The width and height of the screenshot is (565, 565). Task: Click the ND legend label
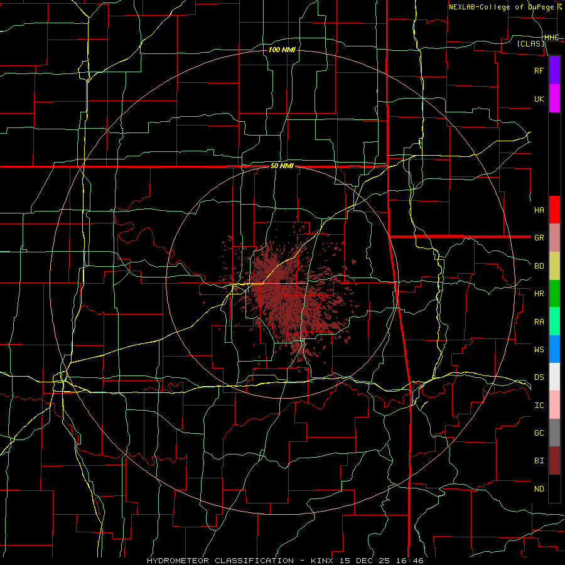539,489
